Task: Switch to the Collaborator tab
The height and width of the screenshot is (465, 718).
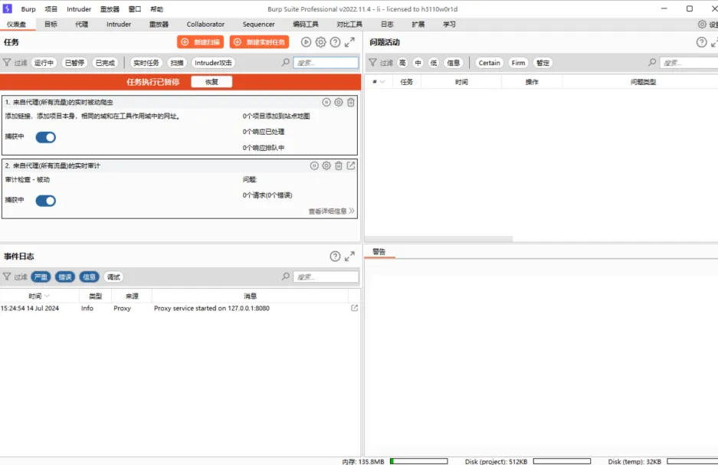Action: [205, 25]
